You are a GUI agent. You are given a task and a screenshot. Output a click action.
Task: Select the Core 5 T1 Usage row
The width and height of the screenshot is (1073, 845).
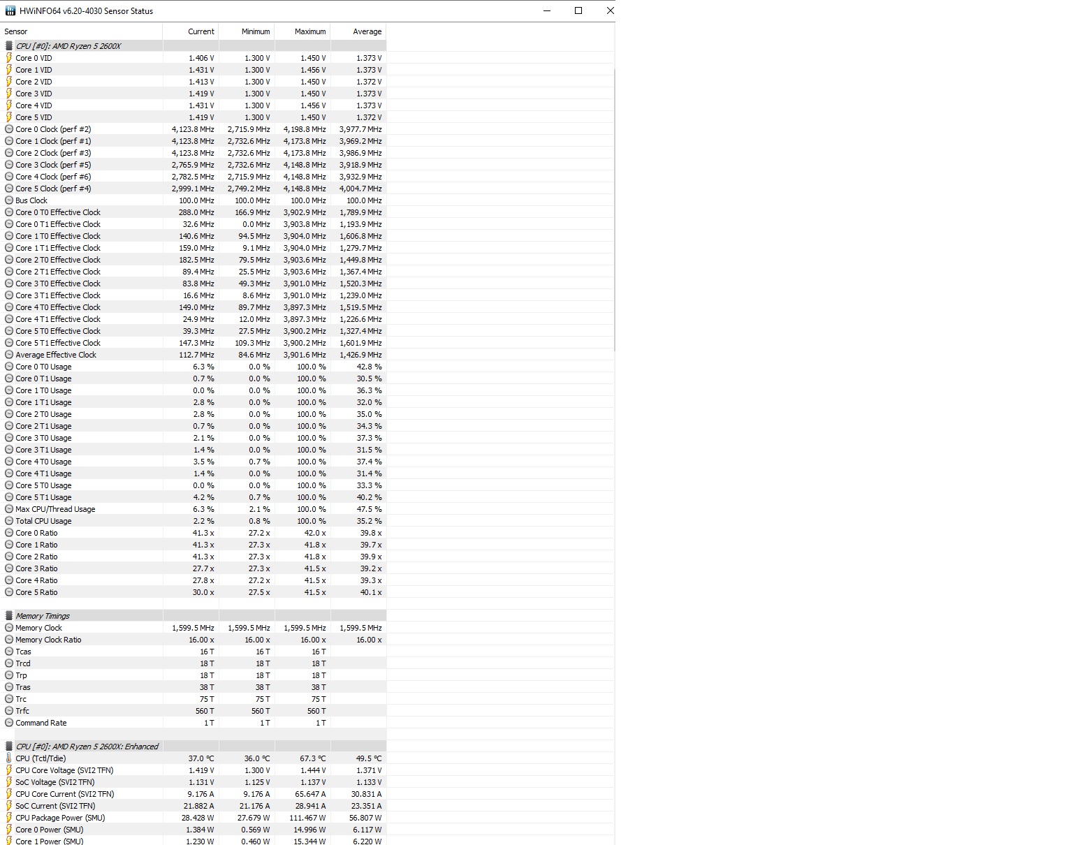click(x=193, y=497)
